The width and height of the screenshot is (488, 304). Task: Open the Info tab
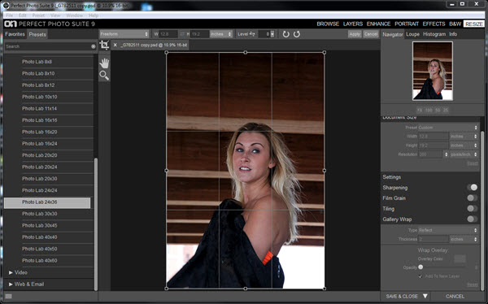pos(453,34)
